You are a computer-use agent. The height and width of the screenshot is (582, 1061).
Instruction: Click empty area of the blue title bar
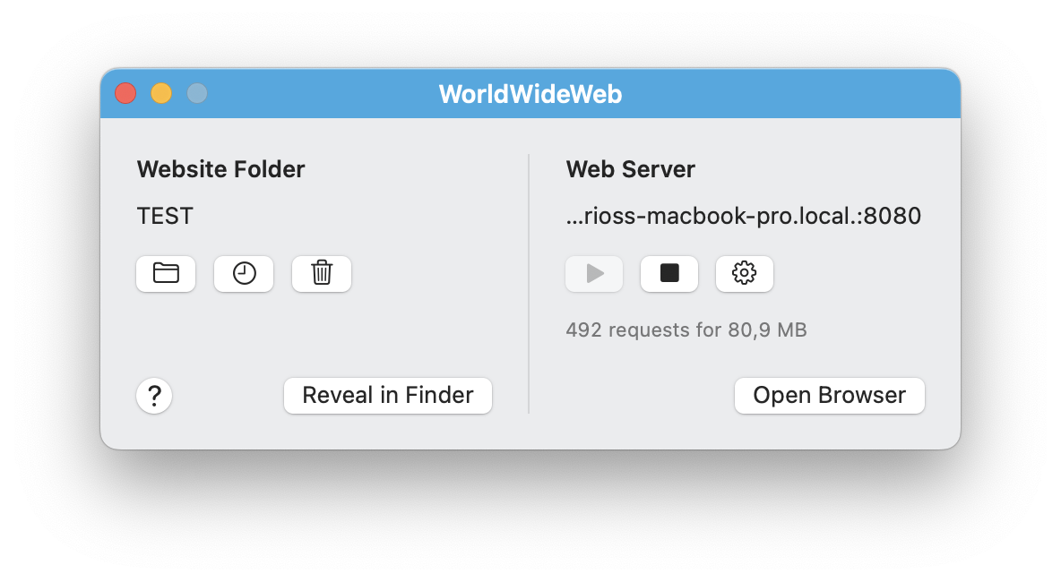tap(789, 94)
